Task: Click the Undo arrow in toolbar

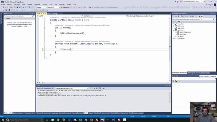Action: 29,7
